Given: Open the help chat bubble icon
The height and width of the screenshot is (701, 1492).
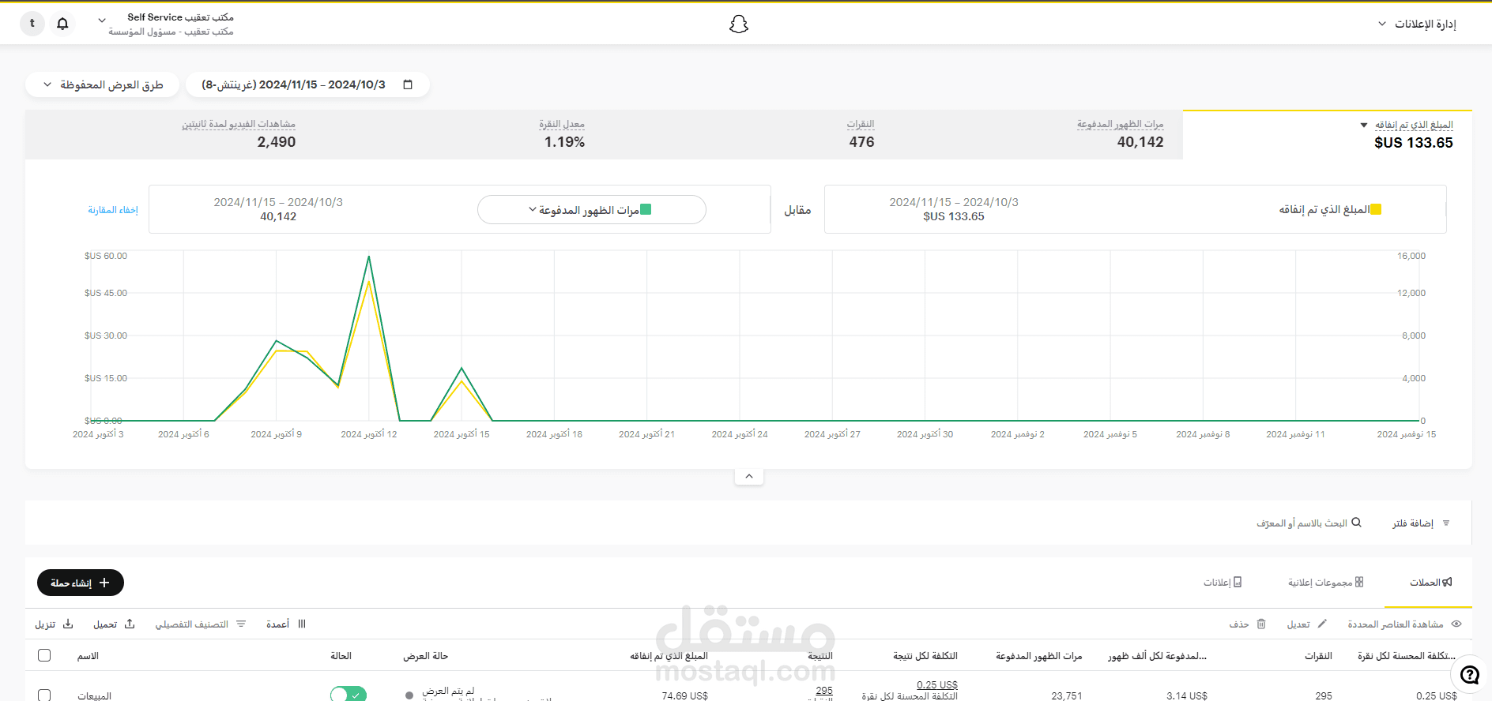Looking at the screenshot, I should [x=1470, y=675].
